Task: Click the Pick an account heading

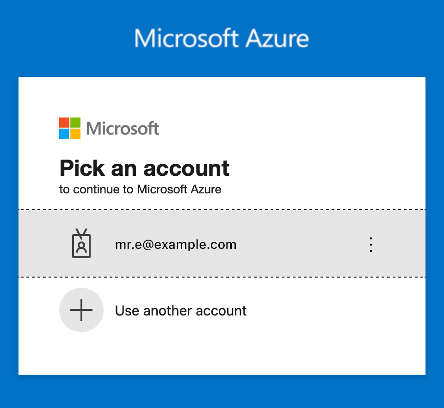Action: click(144, 168)
